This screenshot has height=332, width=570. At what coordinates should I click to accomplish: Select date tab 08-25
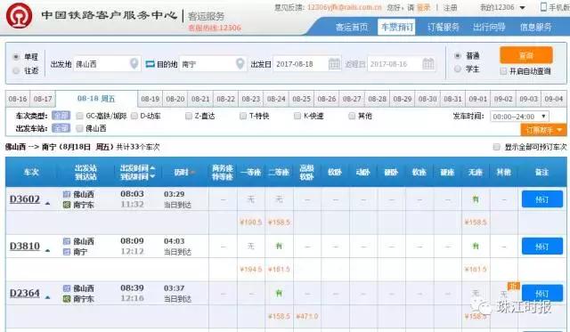301,99
